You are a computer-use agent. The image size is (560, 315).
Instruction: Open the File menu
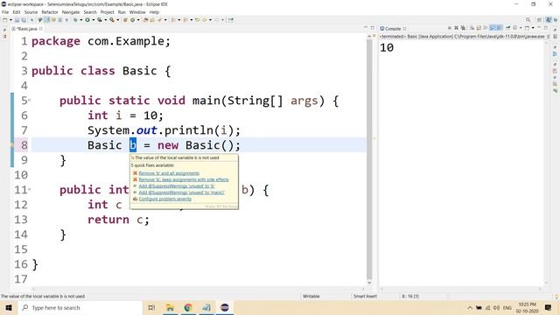point(5,12)
